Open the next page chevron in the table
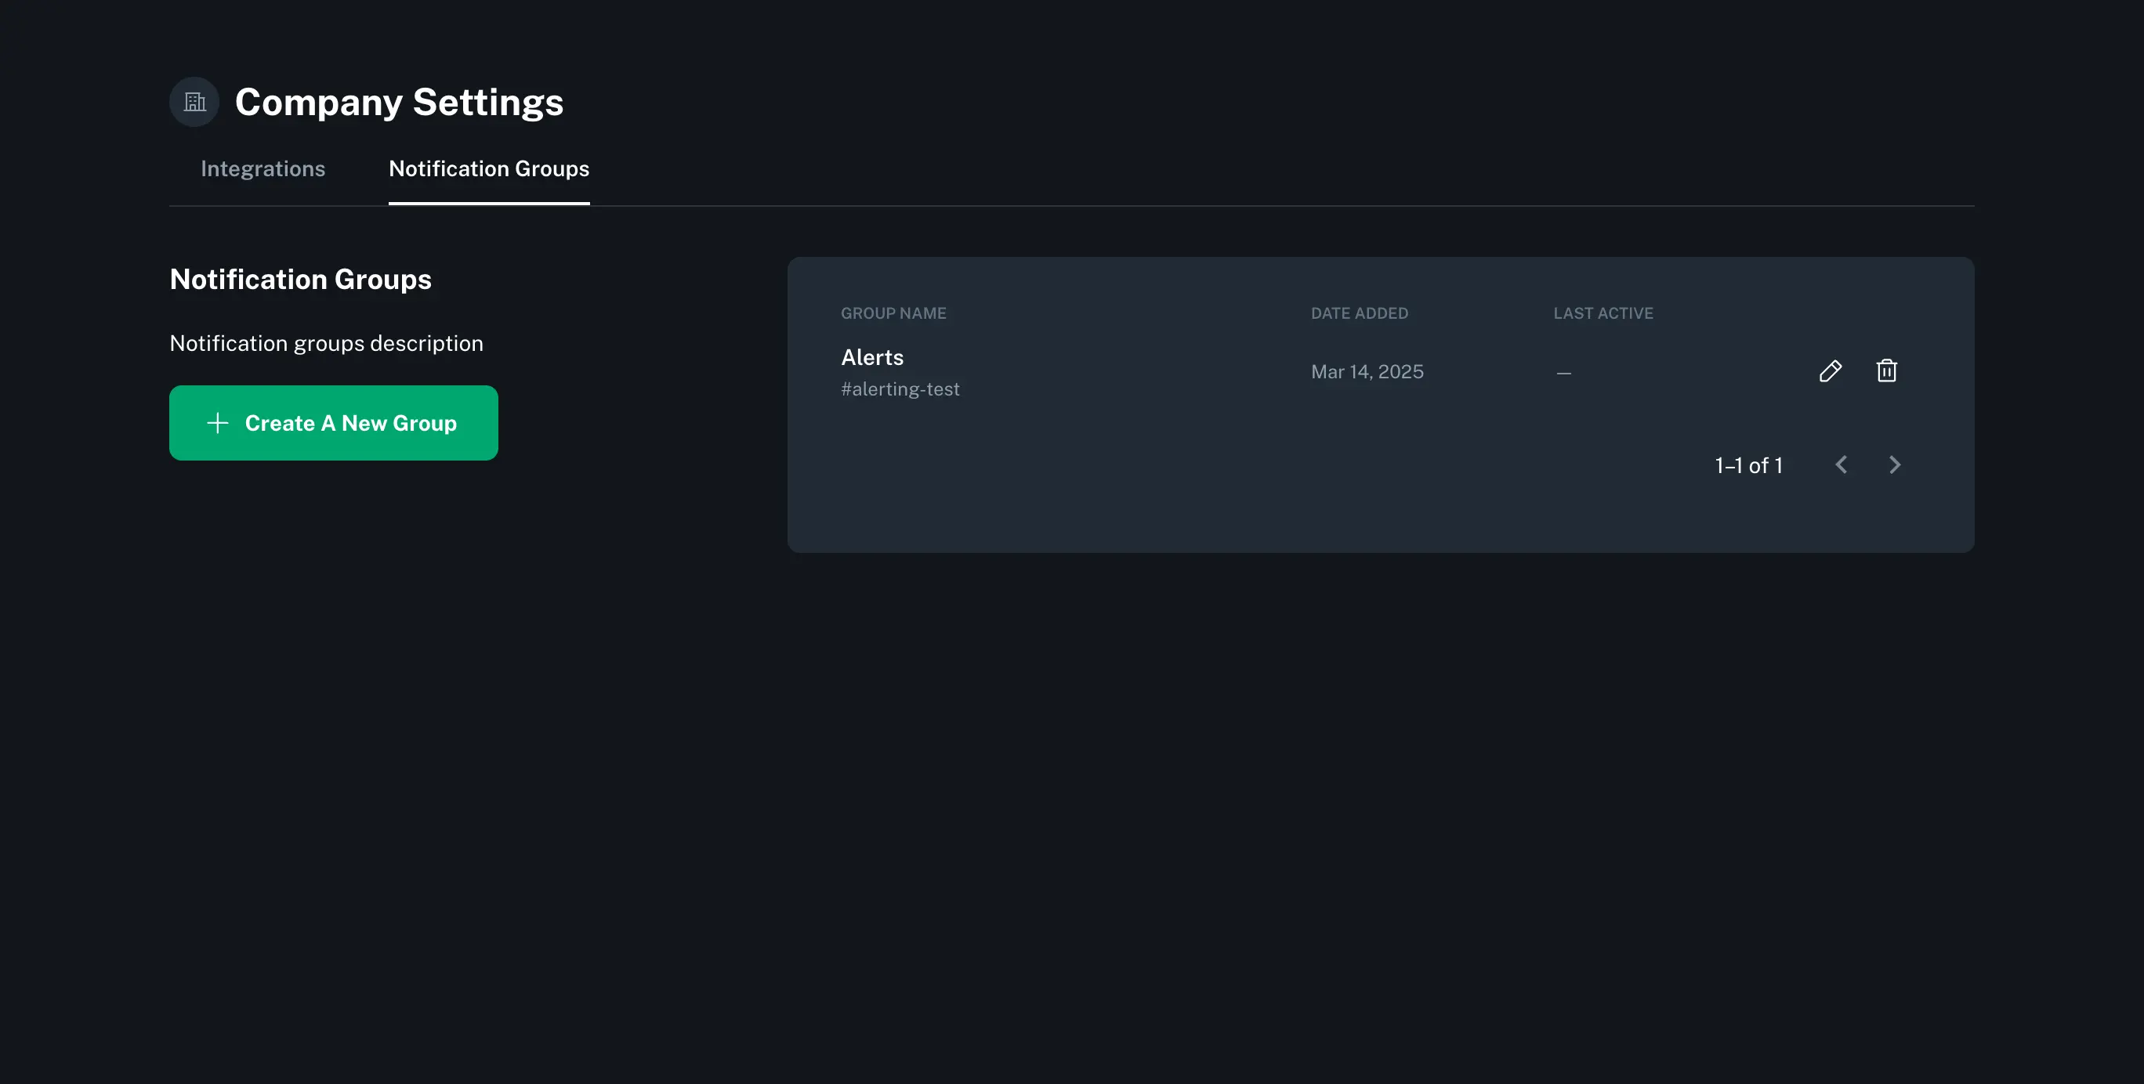Viewport: 2144px width, 1084px height. tap(1895, 465)
